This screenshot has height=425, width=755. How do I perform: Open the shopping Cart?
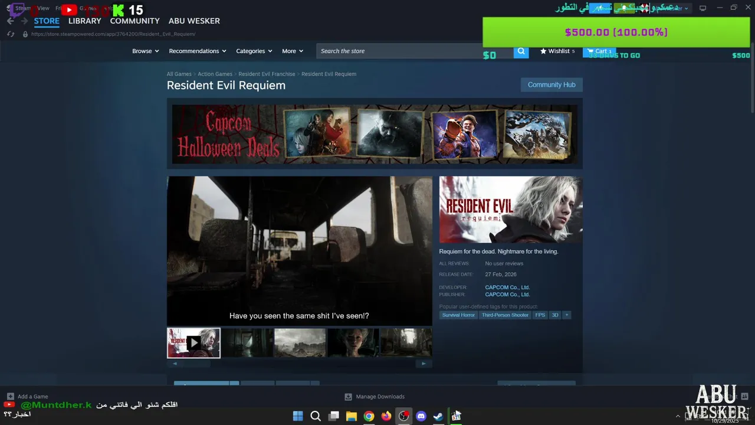point(599,51)
